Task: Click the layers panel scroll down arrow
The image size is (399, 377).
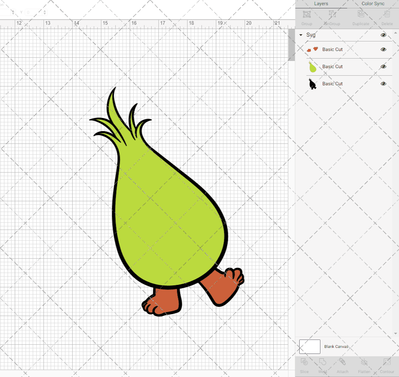Action: 395,334
